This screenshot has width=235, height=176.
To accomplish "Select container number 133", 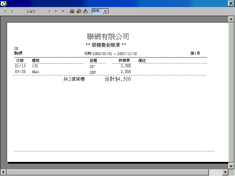I will coord(35,66).
